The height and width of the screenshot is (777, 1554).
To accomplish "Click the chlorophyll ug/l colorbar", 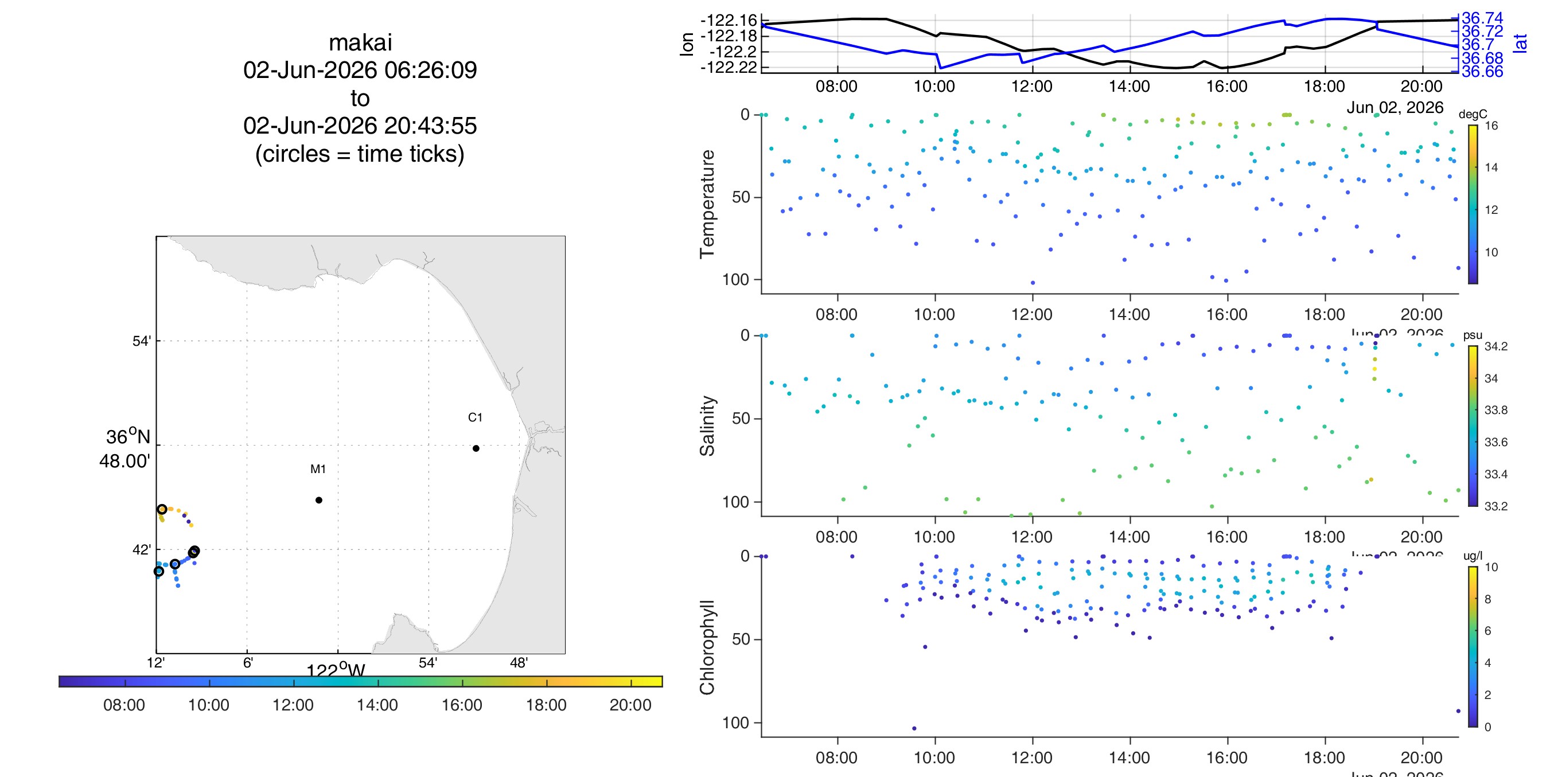I will point(1473,647).
